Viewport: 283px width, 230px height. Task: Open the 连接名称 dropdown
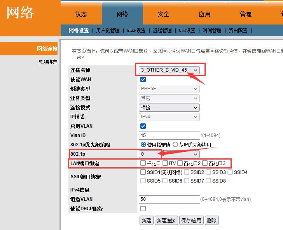(x=169, y=70)
